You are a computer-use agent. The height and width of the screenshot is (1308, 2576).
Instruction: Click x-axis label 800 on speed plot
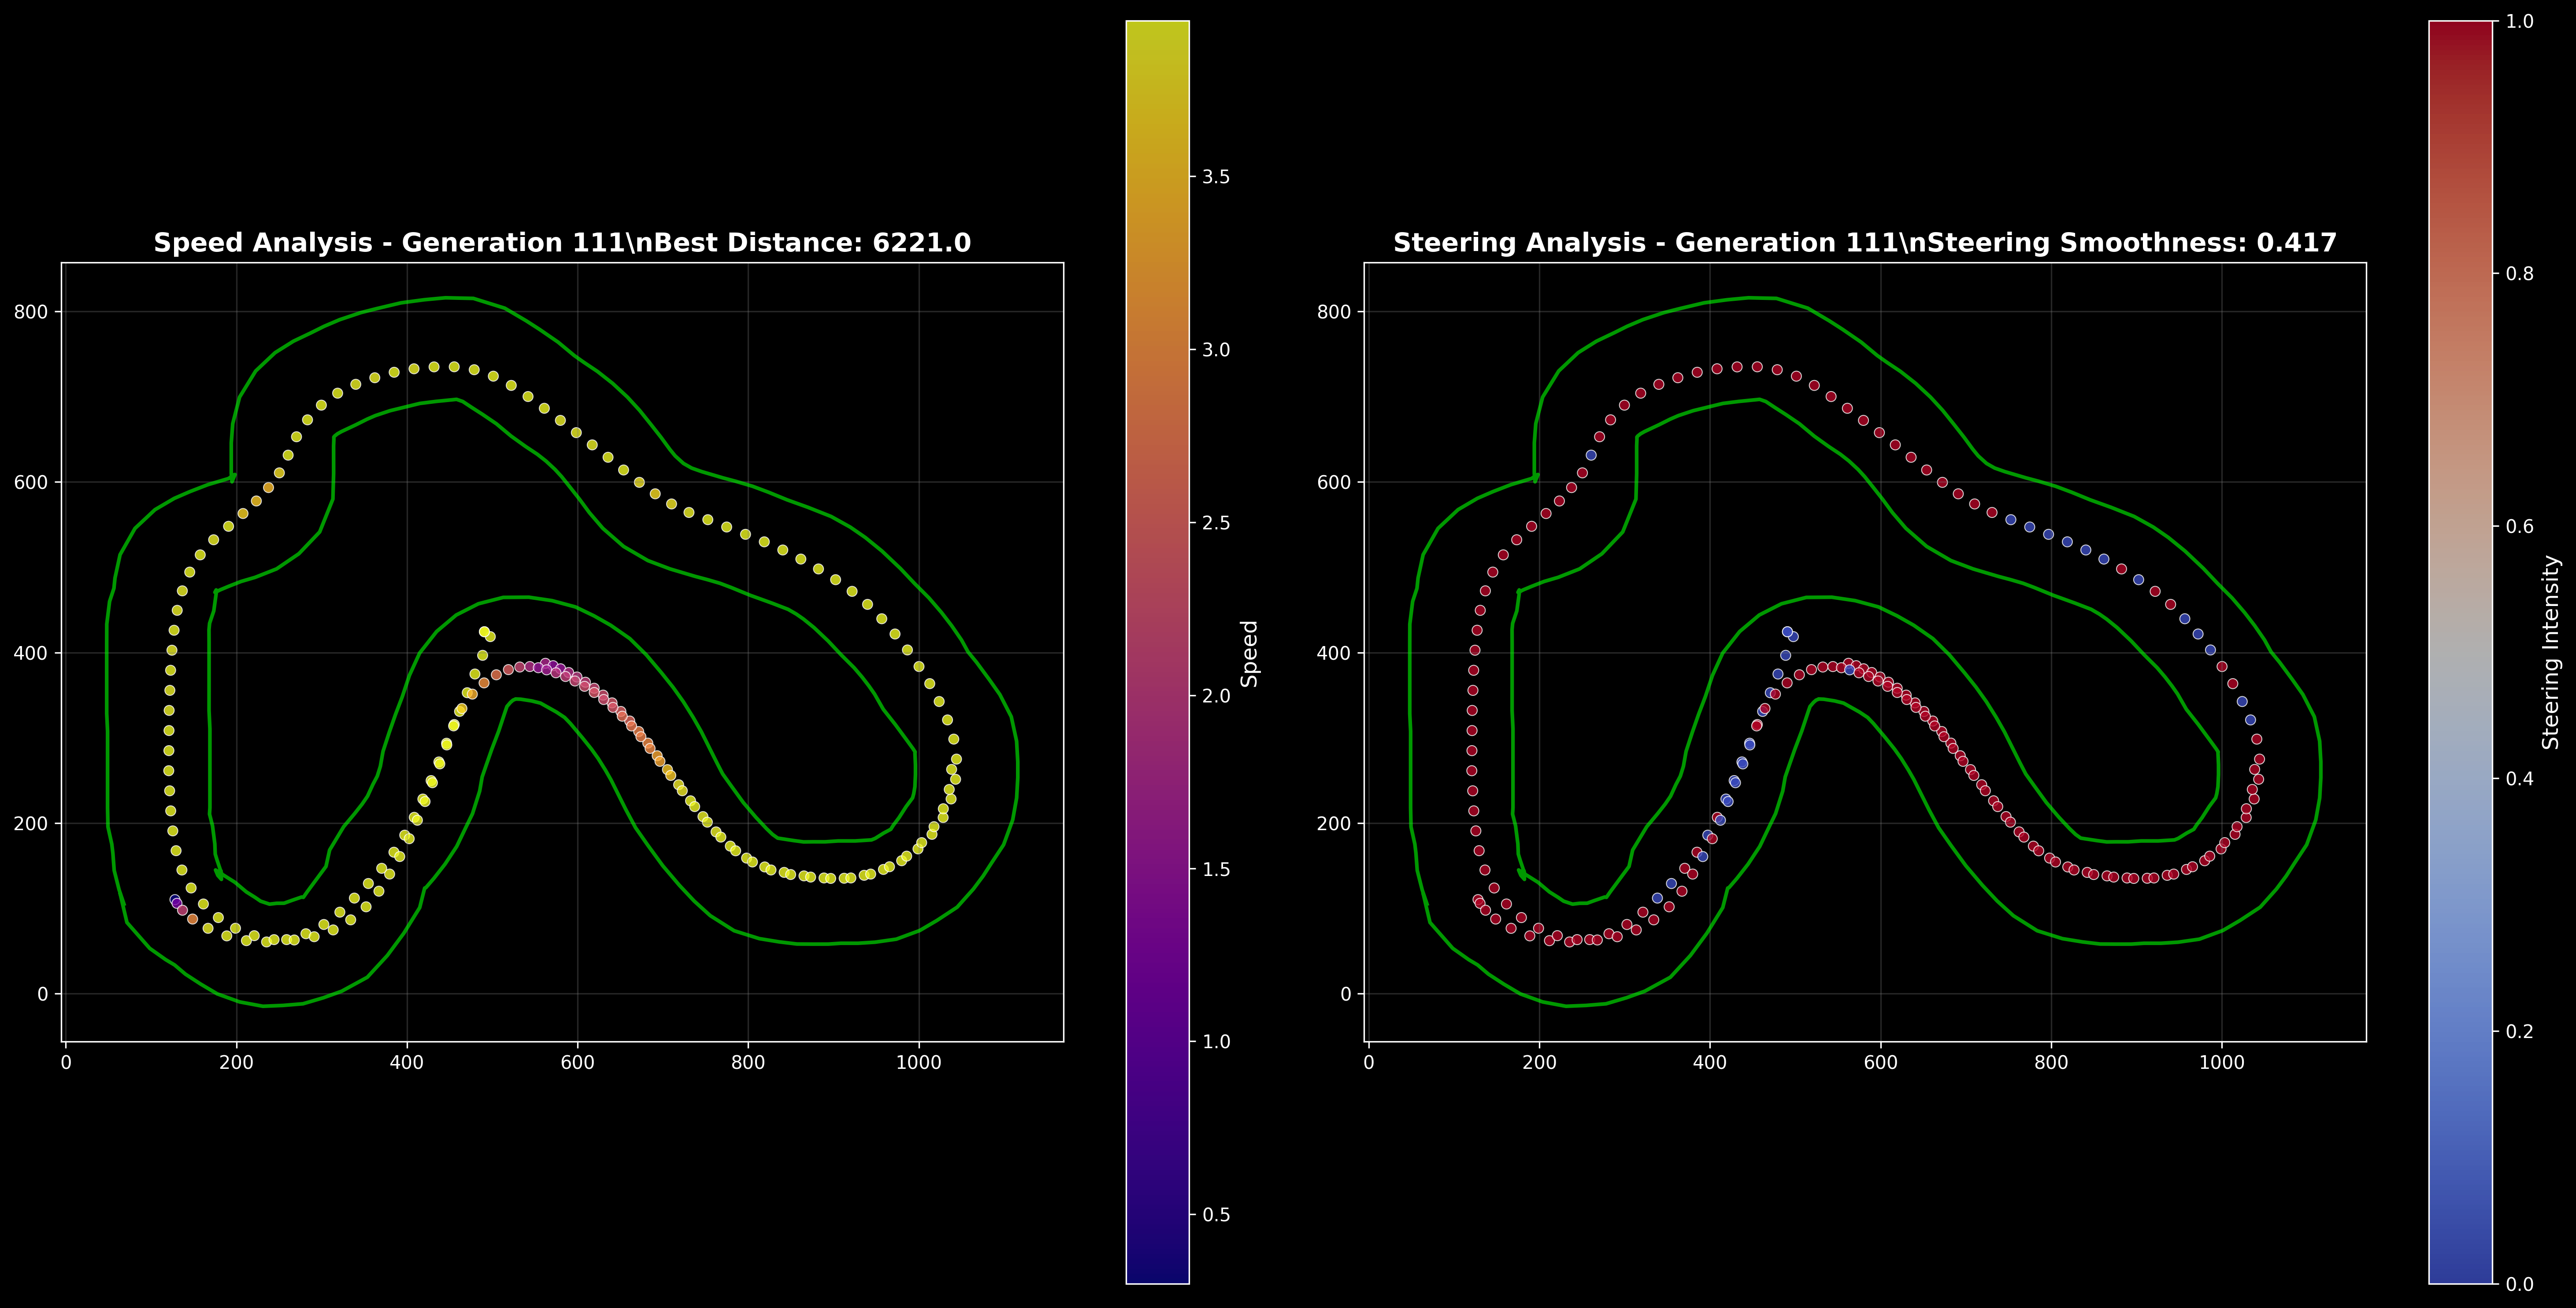[748, 1063]
